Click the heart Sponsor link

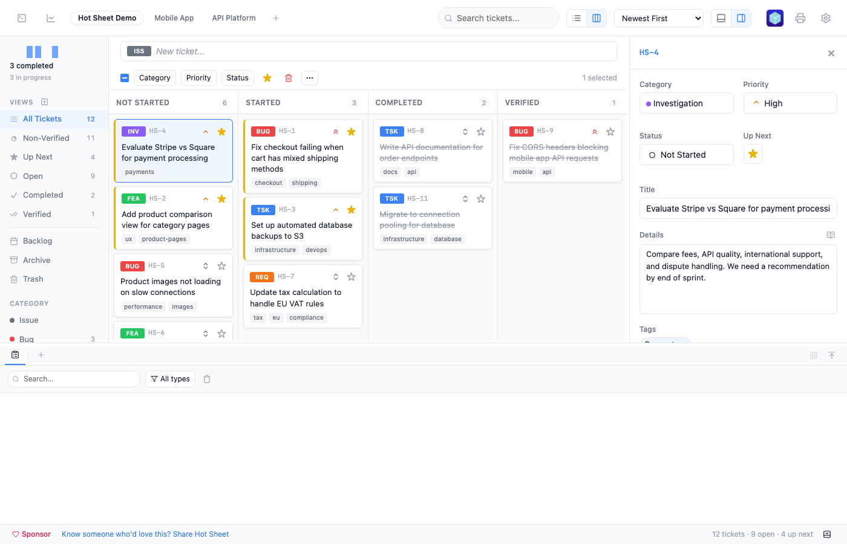click(x=31, y=534)
